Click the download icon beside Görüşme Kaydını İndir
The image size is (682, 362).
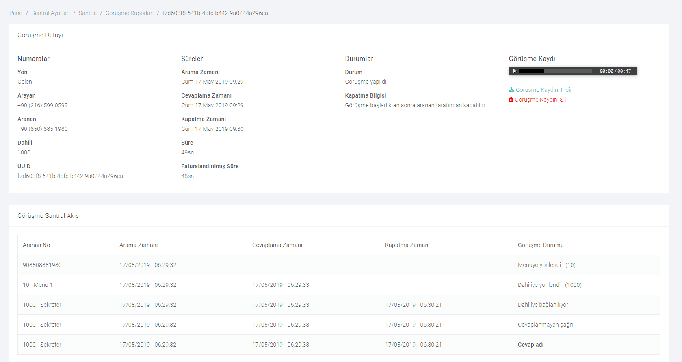(511, 90)
